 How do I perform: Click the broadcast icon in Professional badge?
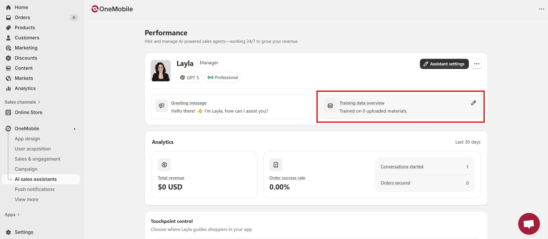coord(210,78)
